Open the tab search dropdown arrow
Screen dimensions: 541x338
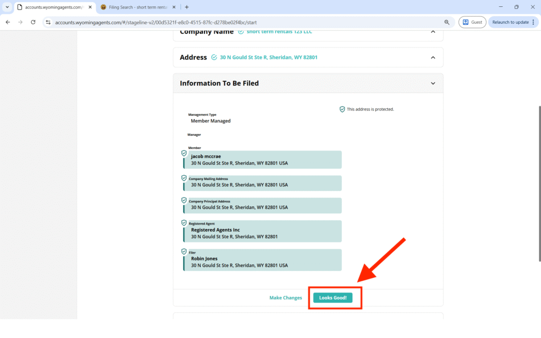click(7, 7)
